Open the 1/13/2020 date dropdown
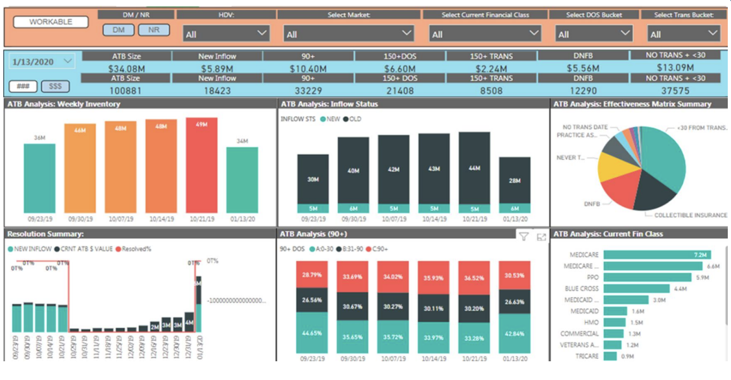Viewport: 731px width, 380px height. (x=41, y=62)
